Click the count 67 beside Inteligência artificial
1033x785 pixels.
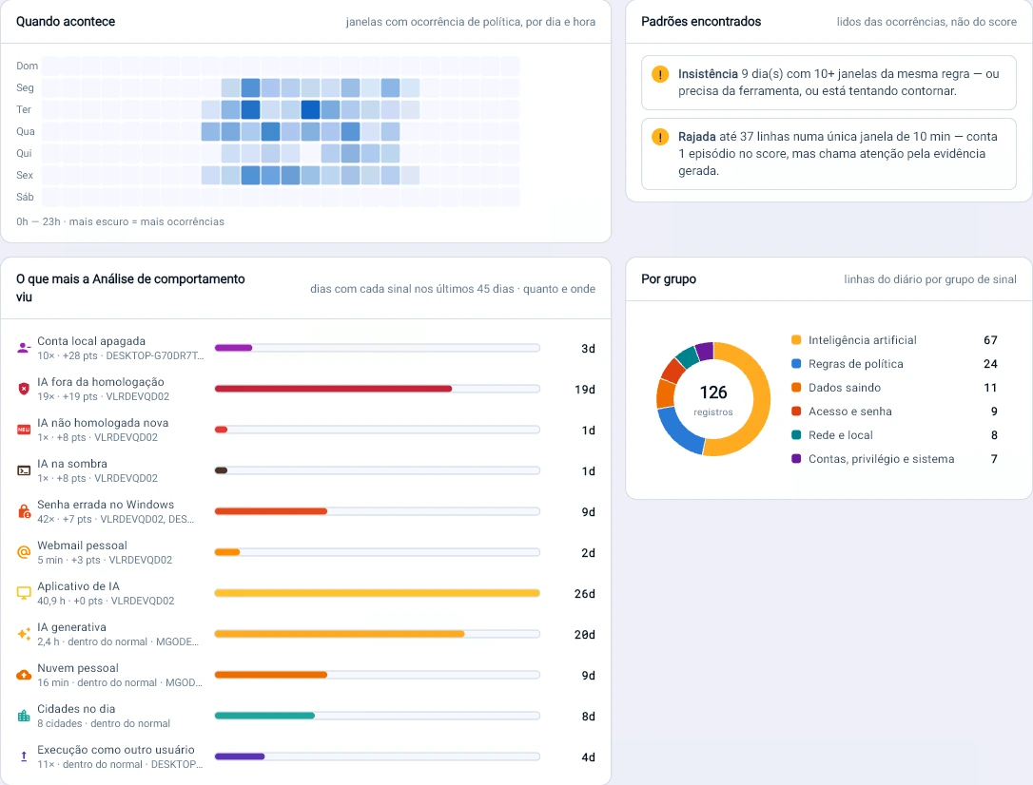(x=990, y=340)
